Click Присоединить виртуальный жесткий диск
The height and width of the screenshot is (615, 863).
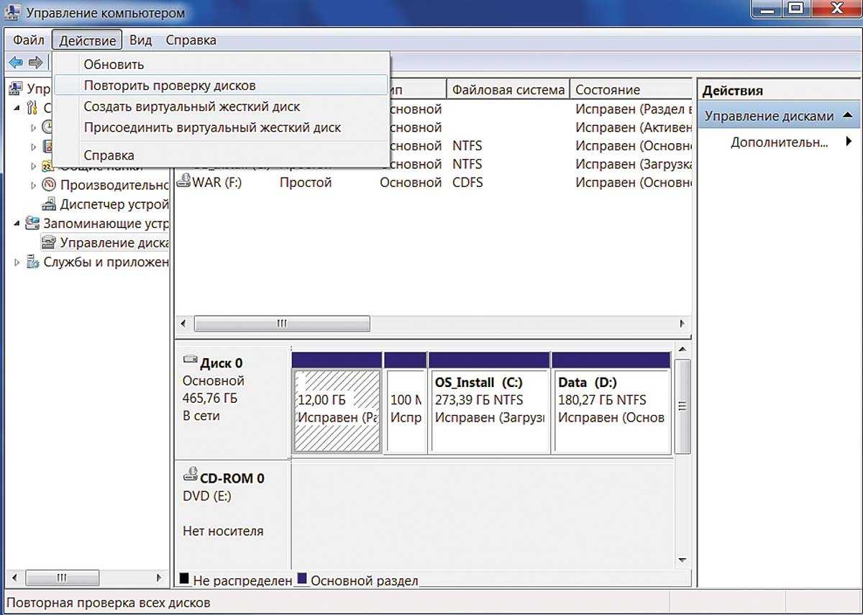pos(211,127)
